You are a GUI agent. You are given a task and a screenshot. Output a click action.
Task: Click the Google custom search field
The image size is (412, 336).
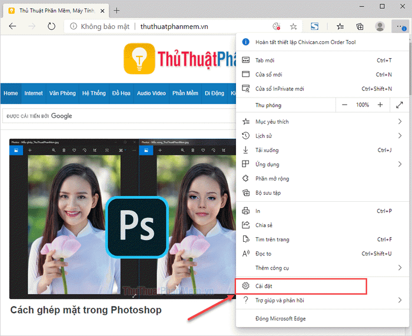(119, 116)
